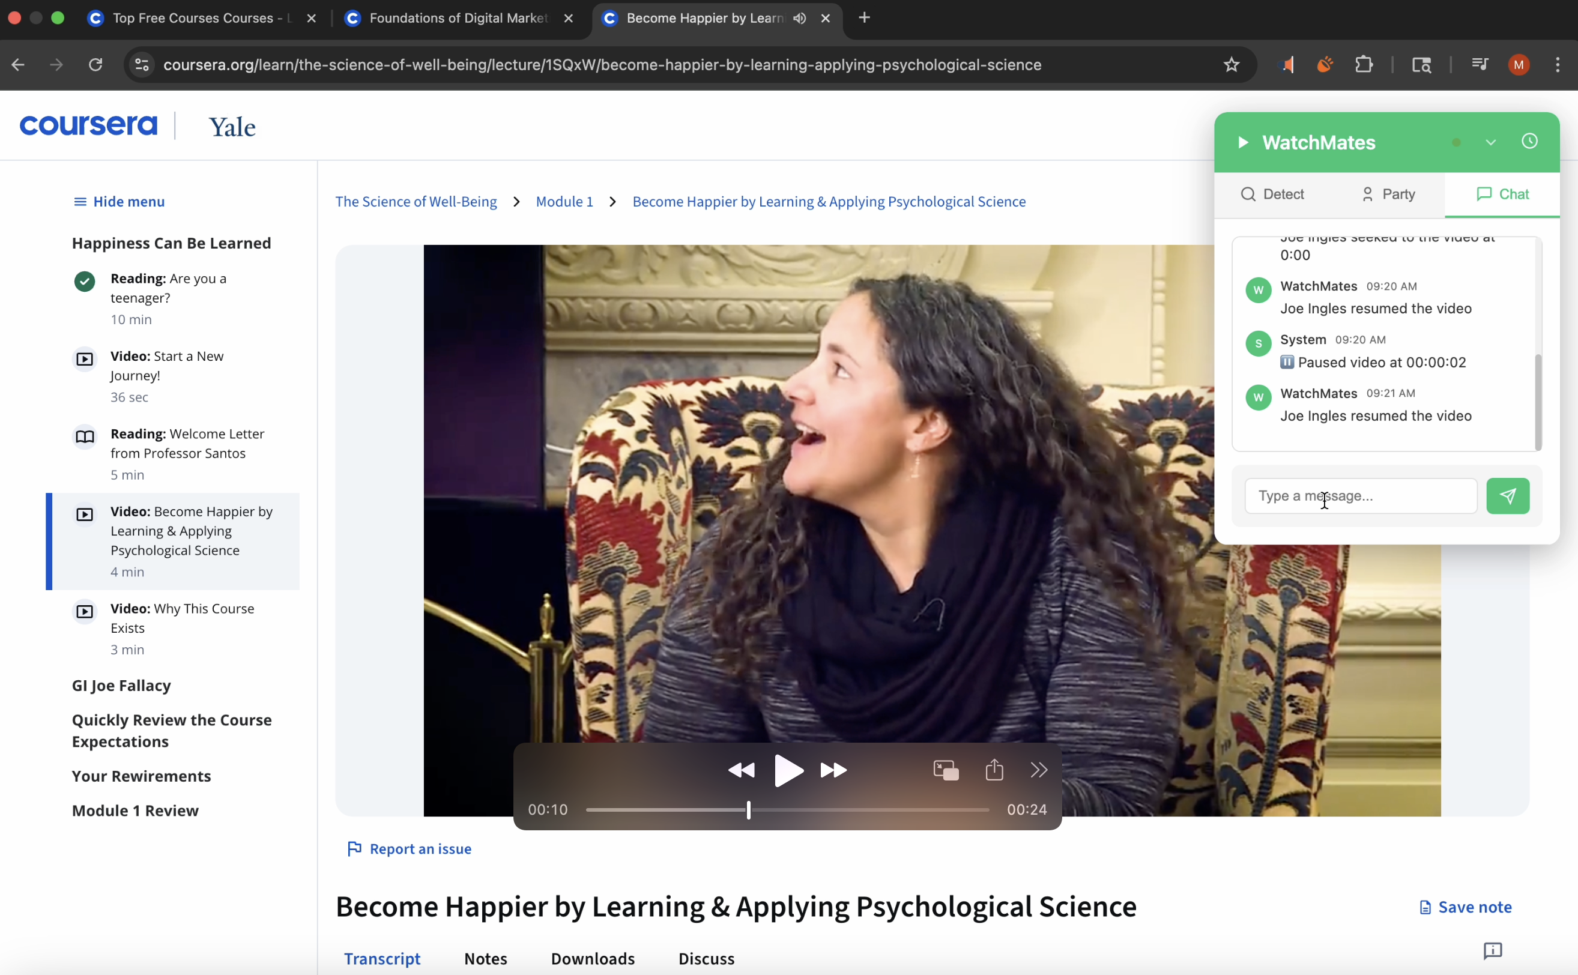Open more video controls double-chevron
Screen dimensions: 1578x975
click(x=1038, y=770)
